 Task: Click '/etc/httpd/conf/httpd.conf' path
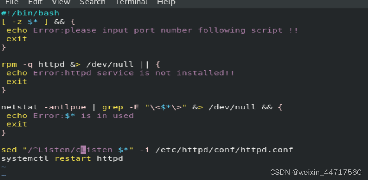(224, 150)
